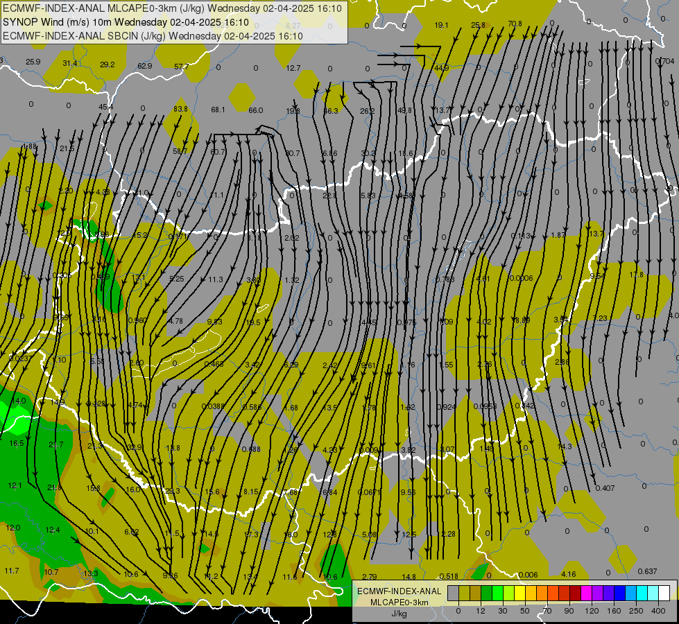Click the legend scale label 250

coord(636,611)
